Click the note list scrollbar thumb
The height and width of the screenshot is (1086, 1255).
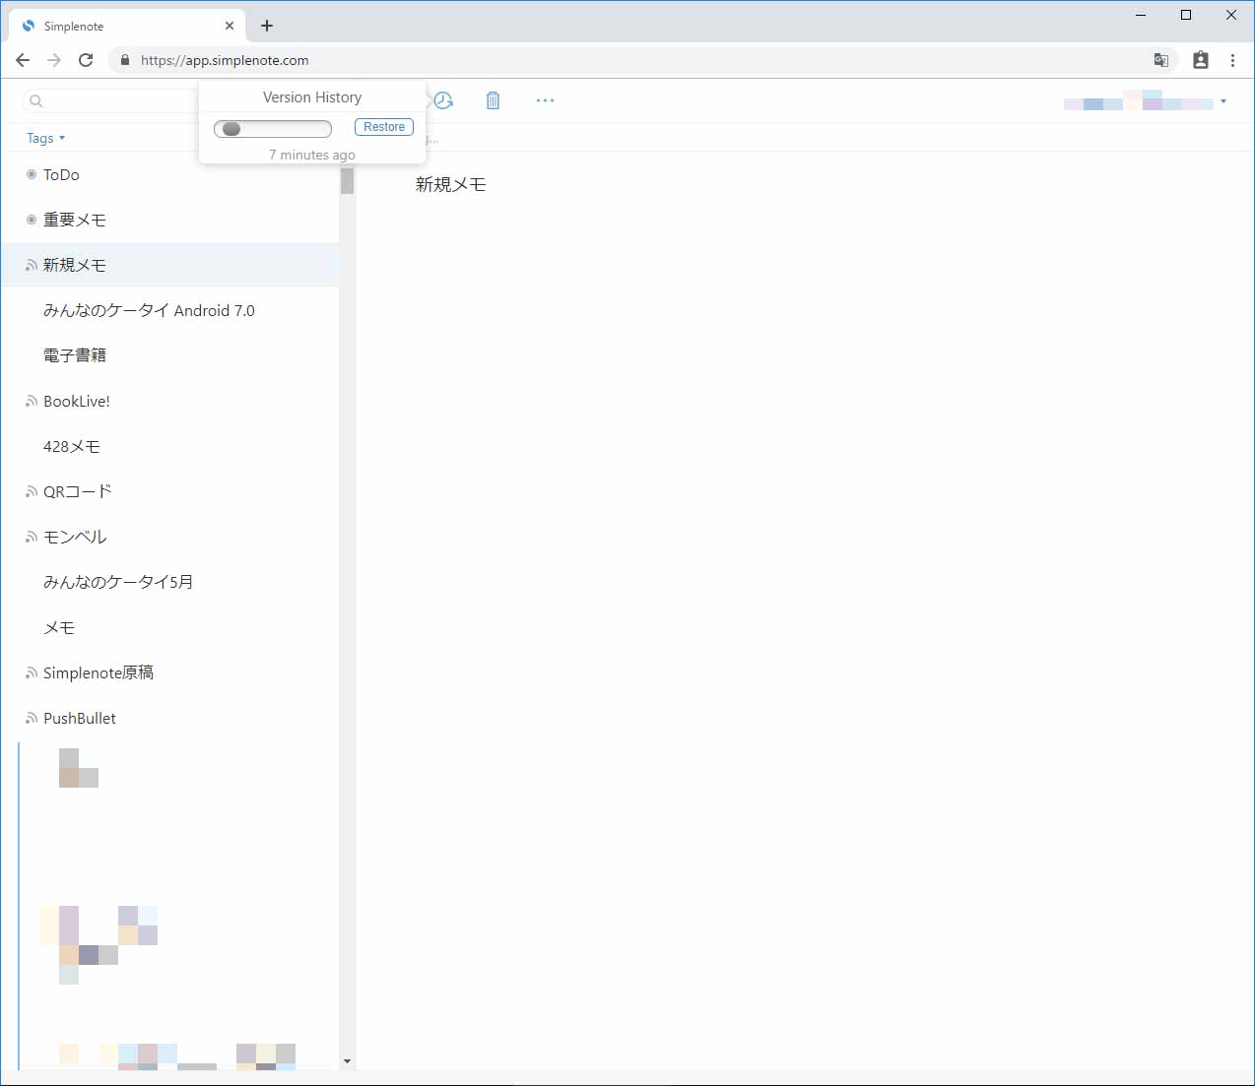tap(347, 181)
